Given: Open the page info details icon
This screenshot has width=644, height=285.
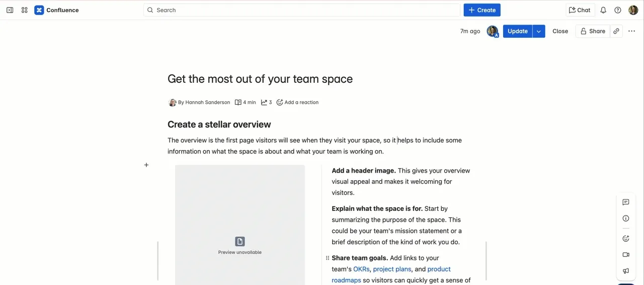Looking at the screenshot, I should [x=626, y=218].
